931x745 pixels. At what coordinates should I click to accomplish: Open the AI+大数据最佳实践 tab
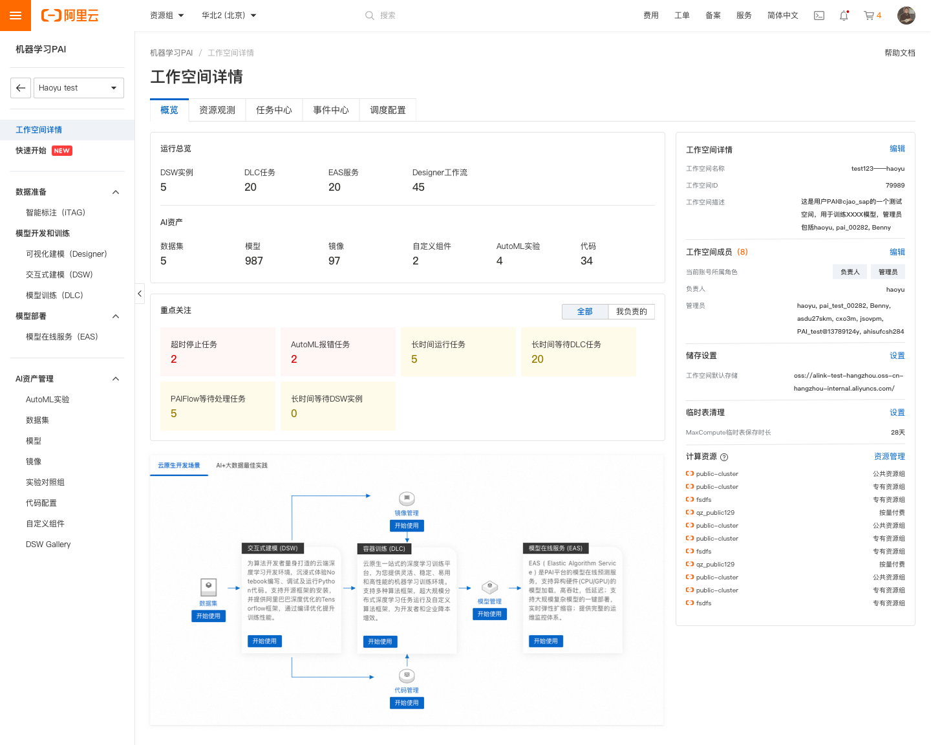pos(243,465)
